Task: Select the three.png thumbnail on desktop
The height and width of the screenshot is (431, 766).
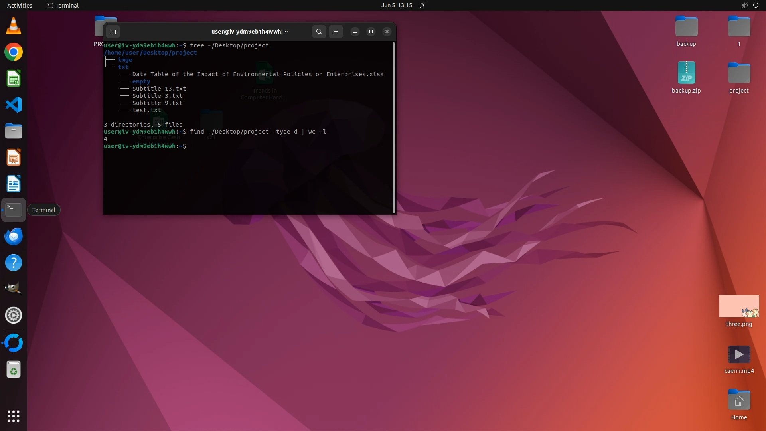Action: [x=739, y=306]
